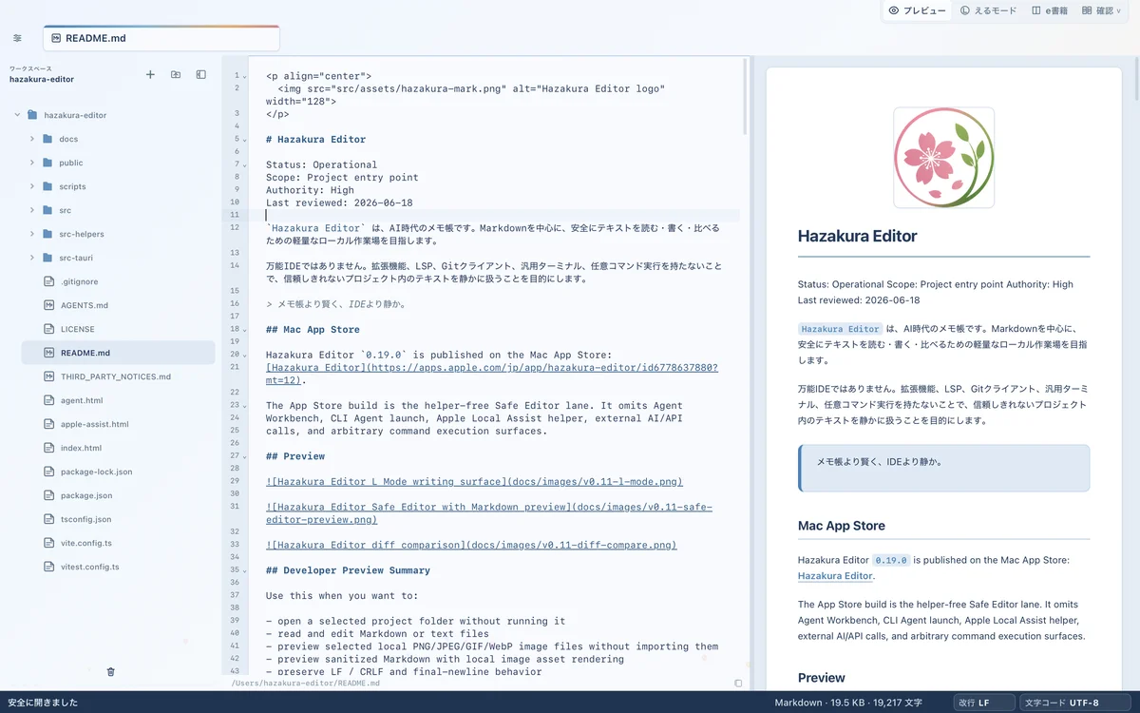Click the file icon next to LICENSE
This screenshot has width=1140, height=713.
tap(50, 329)
